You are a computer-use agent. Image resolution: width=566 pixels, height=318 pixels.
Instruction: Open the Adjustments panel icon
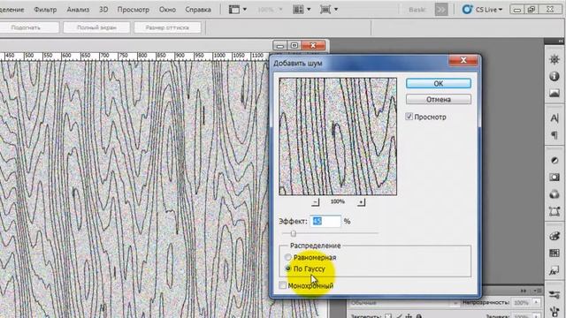point(555,160)
